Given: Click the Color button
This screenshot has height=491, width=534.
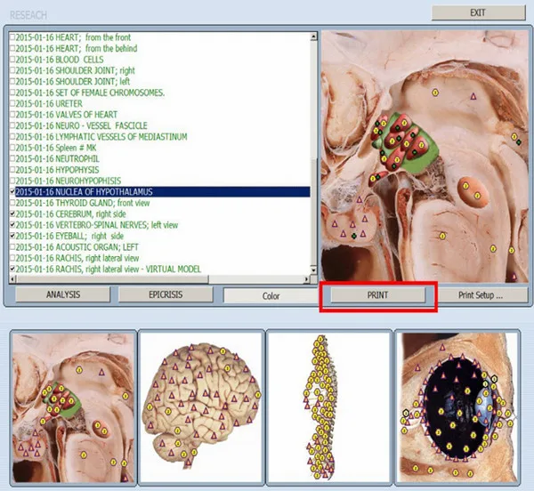Looking at the screenshot, I should click(271, 295).
